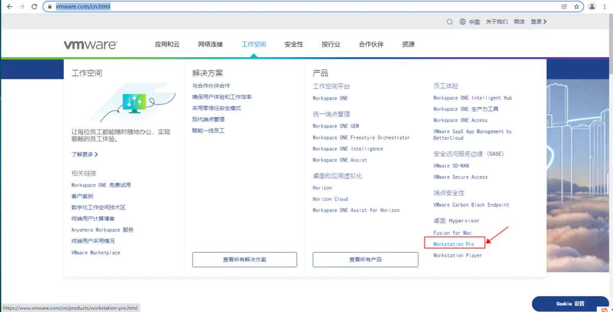Open the Fusion for Mac link
The height and width of the screenshot is (312, 613).
pyautogui.click(x=452, y=233)
